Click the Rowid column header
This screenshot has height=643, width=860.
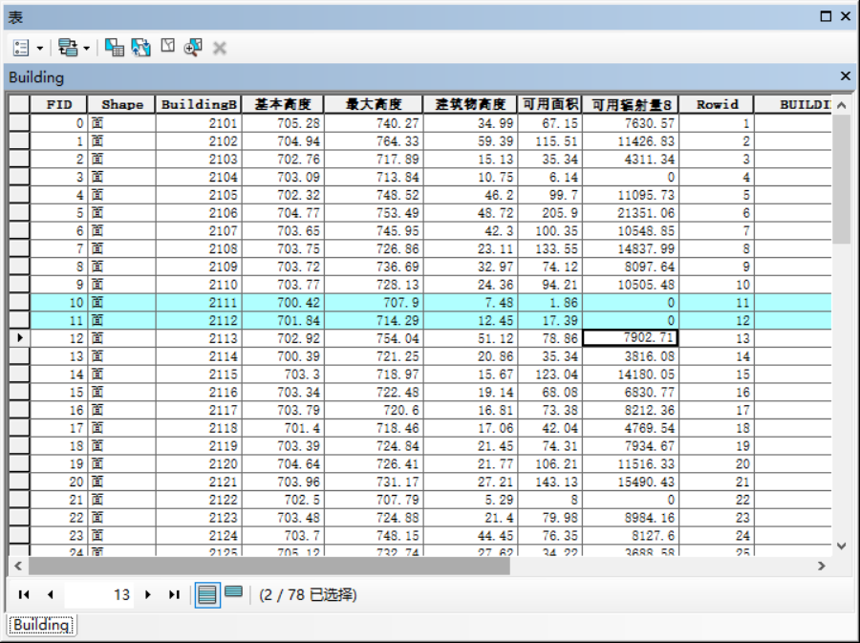tap(717, 104)
